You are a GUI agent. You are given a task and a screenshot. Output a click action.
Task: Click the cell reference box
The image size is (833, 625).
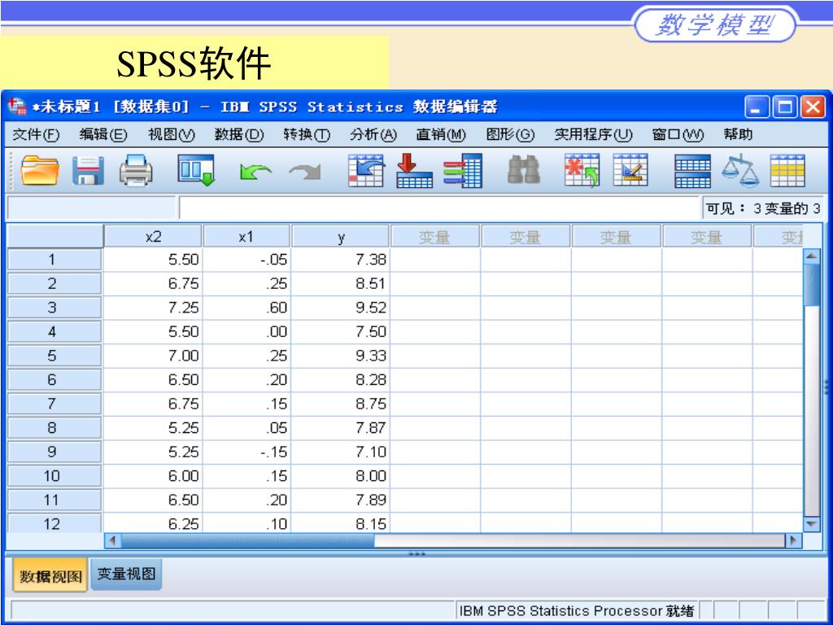click(91, 208)
